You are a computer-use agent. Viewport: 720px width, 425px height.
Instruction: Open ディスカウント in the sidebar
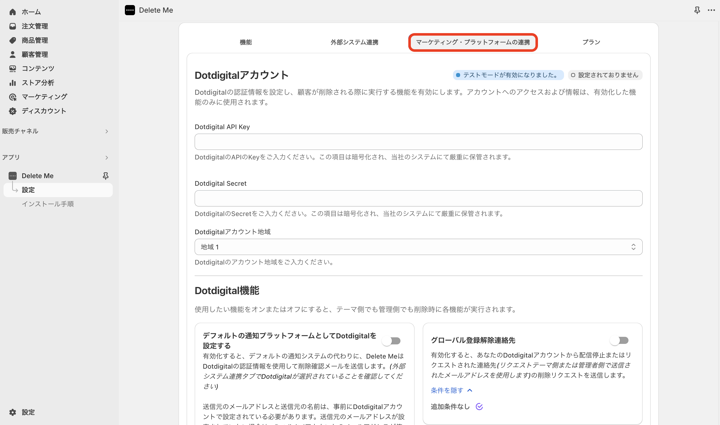click(x=44, y=111)
